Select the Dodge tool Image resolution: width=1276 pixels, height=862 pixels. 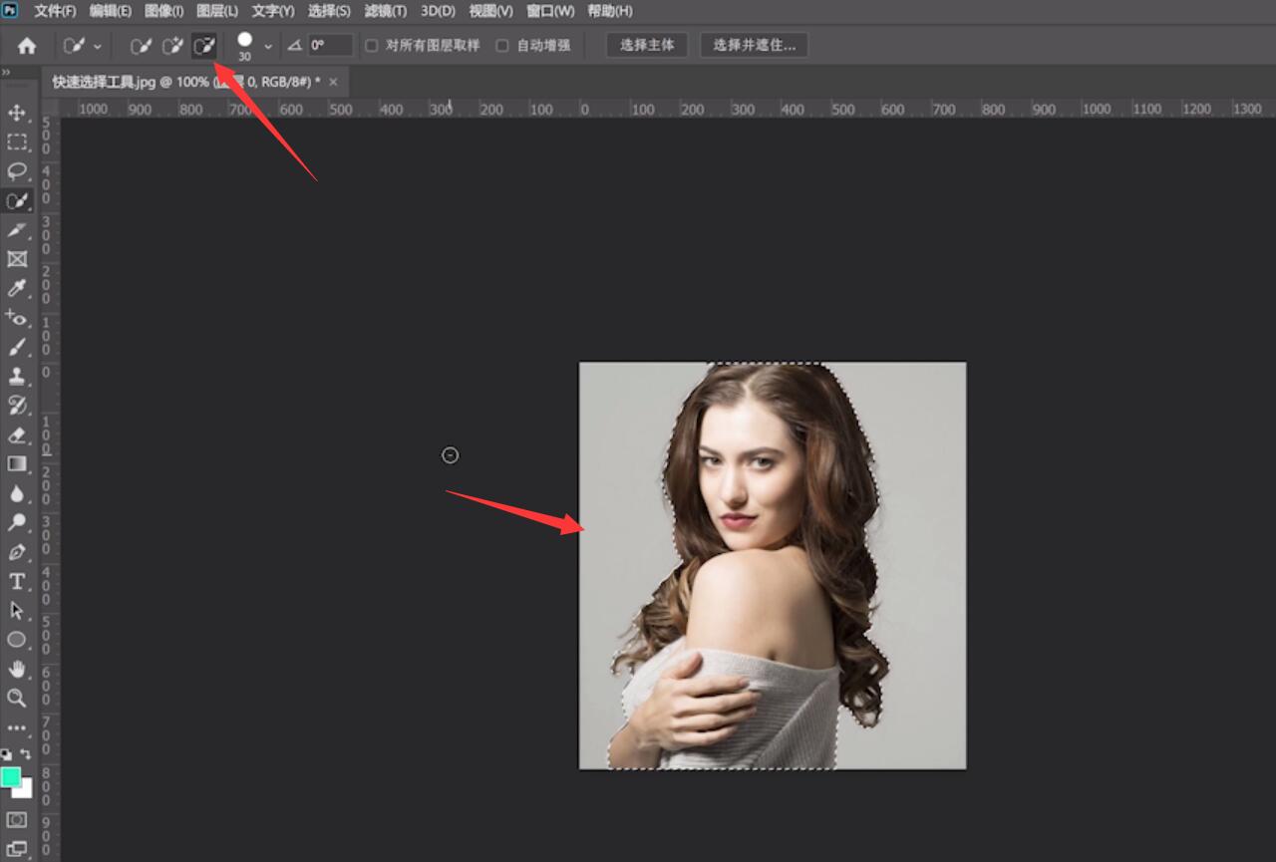17,522
